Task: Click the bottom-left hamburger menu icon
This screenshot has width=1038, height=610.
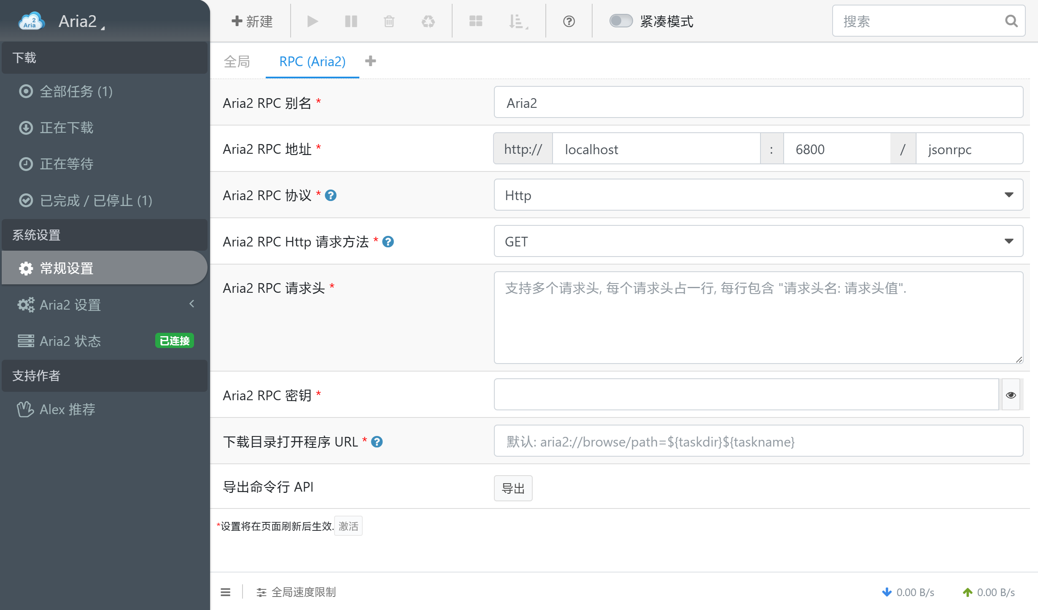Action: [x=226, y=592]
